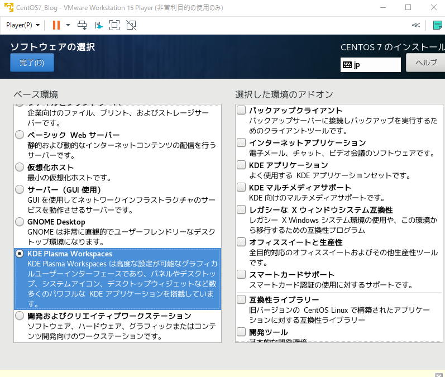Minimize the VMware Player window
The image size is (445, 377).
point(383,7)
